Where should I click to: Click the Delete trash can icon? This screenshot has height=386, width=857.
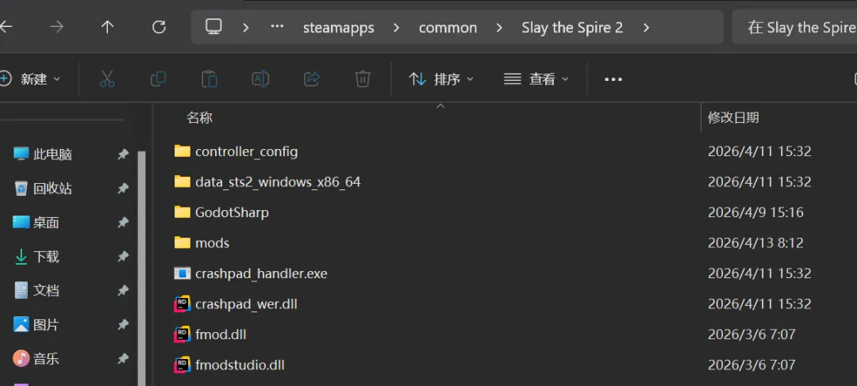tap(363, 79)
